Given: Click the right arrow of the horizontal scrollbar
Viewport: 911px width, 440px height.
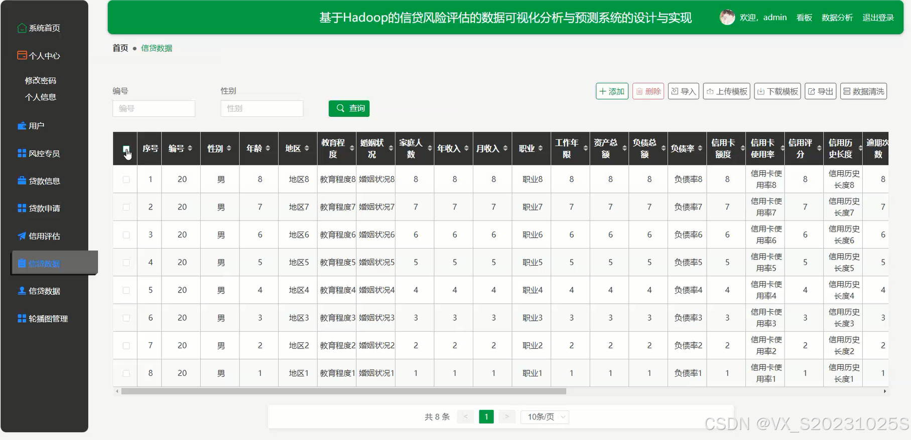Looking at the screenshot, I should pyautogui.click(x=885, y=391).
